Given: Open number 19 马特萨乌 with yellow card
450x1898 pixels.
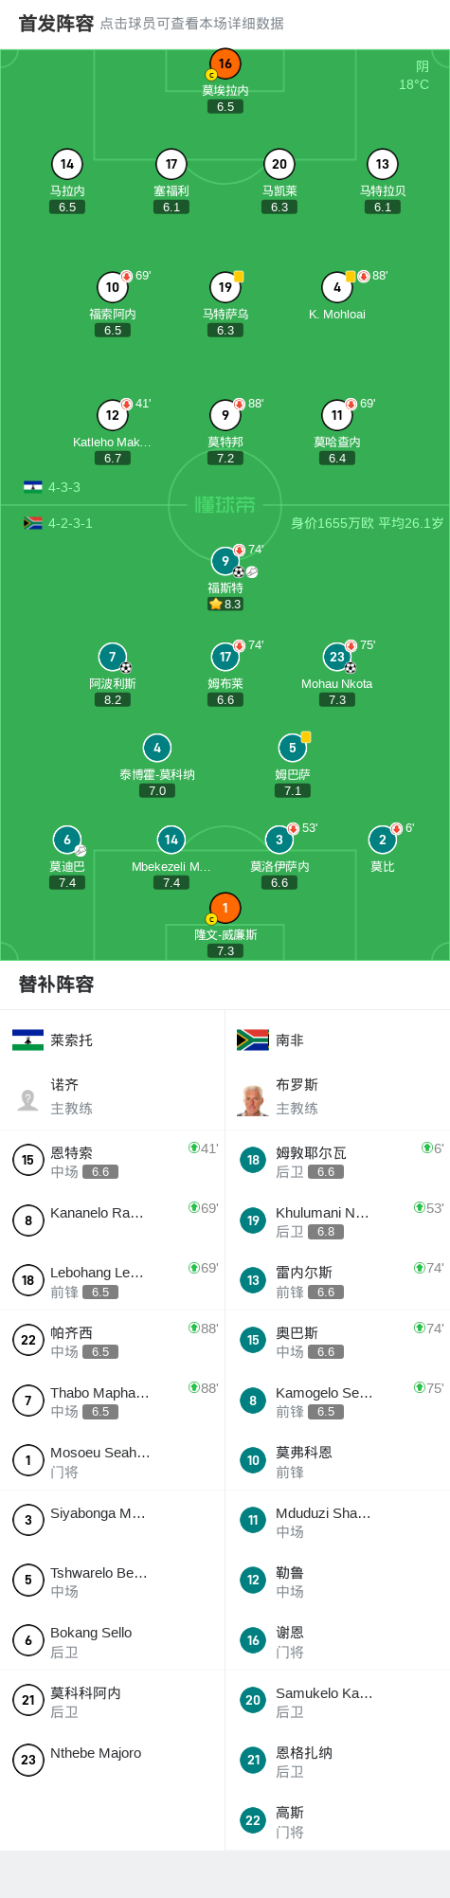Looking at the screenshot, I should click(x=225, y=287).
